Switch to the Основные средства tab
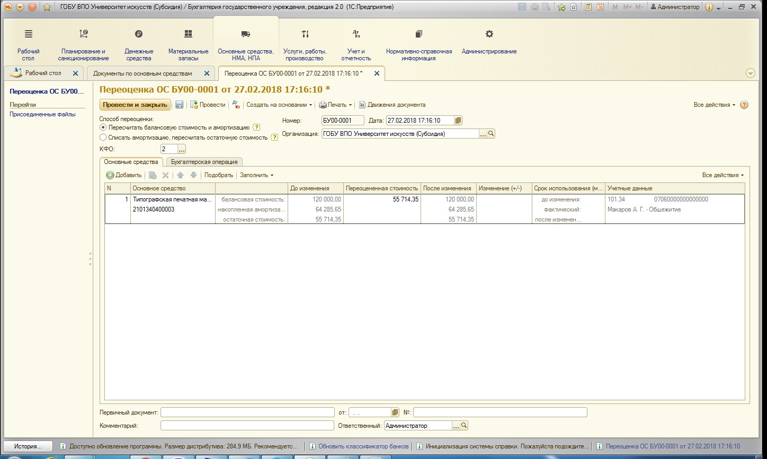This screenshot has height=459, width=767. click(131, 162)
